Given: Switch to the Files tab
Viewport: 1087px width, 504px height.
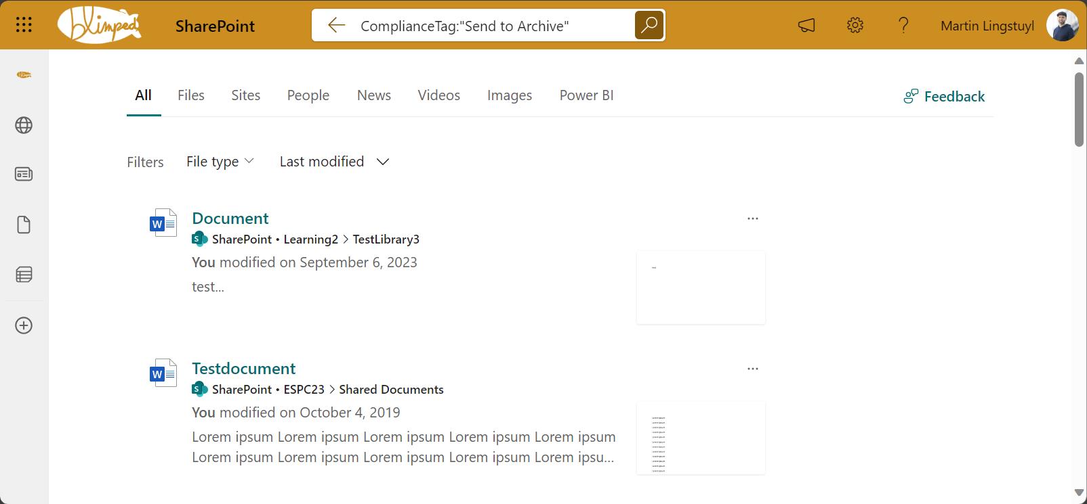Looking at the screenshot, I should (191, 95).
